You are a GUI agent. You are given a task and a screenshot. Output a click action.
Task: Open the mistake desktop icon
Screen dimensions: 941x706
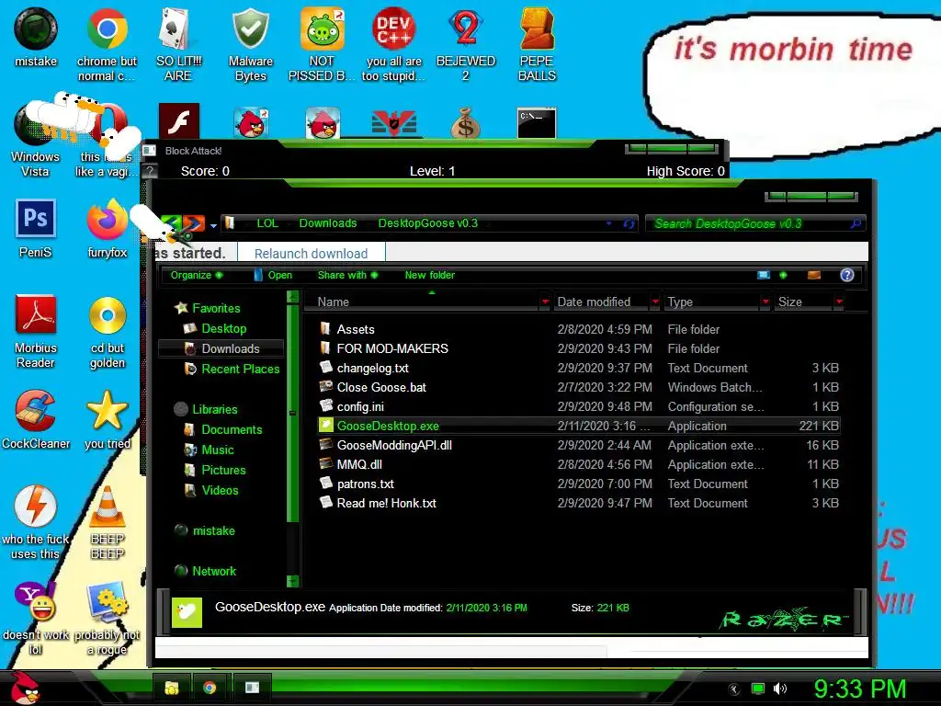pos(36,37)
